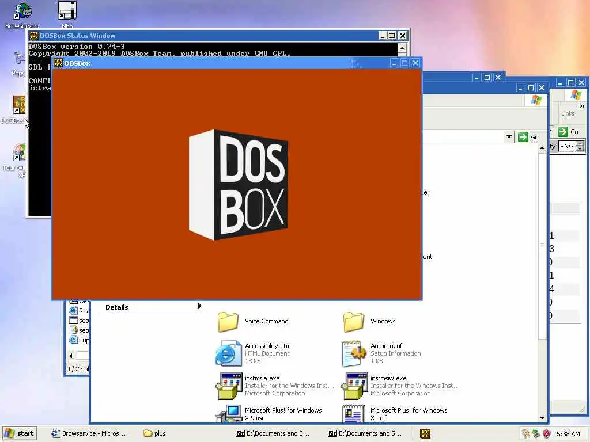The height and width of the screenshot is (442, 590).
Task: Switch to second 7-Zip E:\Documents taskbar item
Action: coord(365,433)
